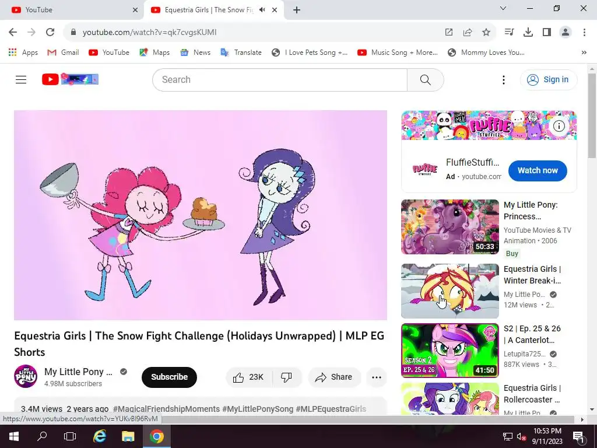Open a new tab with the plus button
Viewport: 597px width, 448px height.
[297, 10]
